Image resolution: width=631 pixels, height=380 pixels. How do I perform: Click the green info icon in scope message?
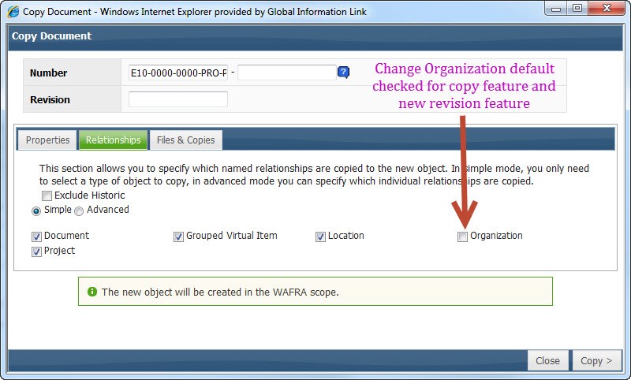coord(92,292)
